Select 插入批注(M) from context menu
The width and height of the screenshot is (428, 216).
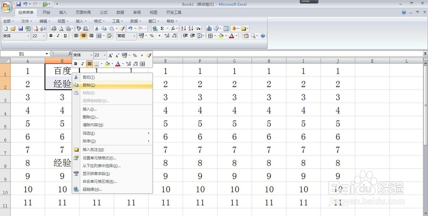[112, 149]
